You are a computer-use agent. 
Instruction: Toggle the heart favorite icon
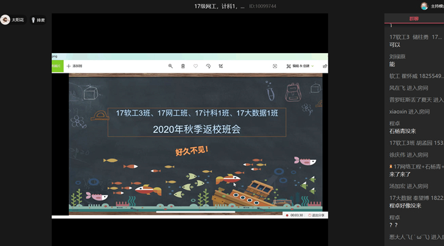[x=195, y=66]
